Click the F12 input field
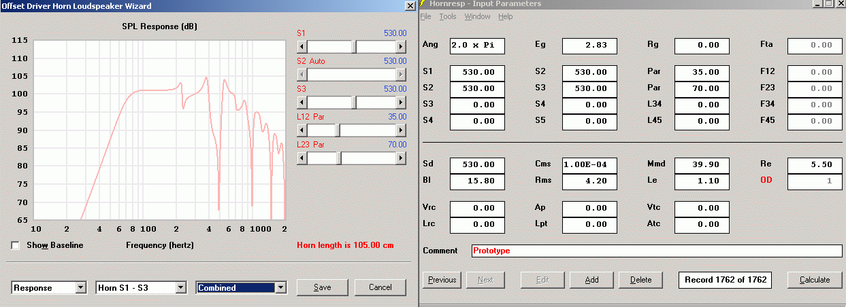Viewport: 846px width, 307px height. (815, 72)
